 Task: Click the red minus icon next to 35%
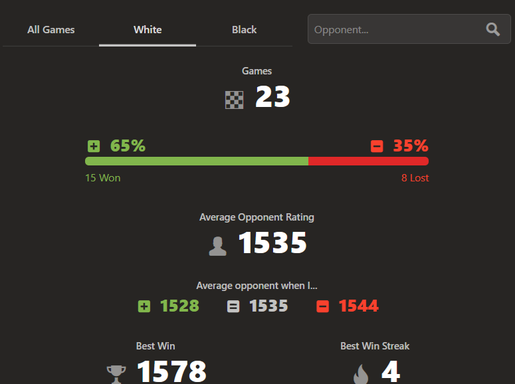point(377,146)
